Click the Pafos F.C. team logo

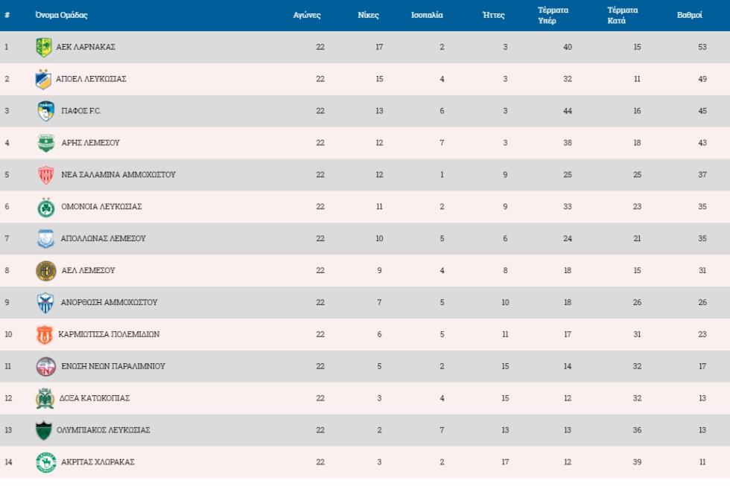click(46, 111)
